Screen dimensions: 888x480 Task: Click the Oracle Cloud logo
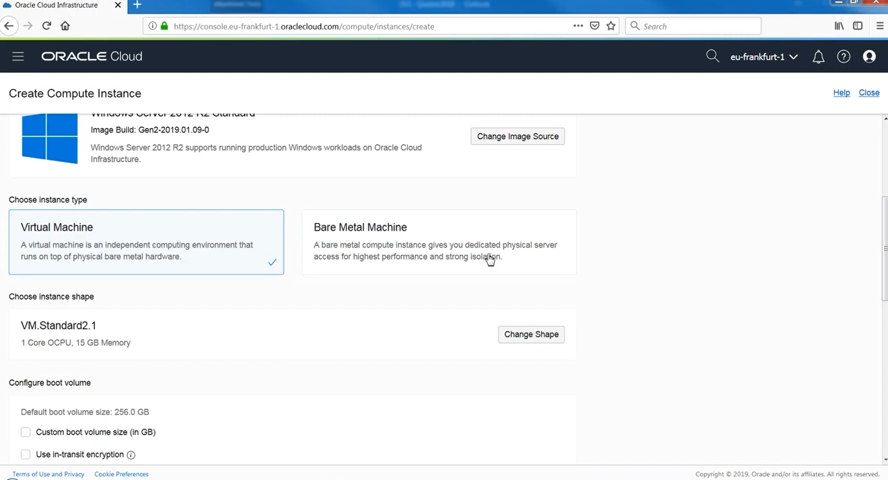click(x=92, y=56)
